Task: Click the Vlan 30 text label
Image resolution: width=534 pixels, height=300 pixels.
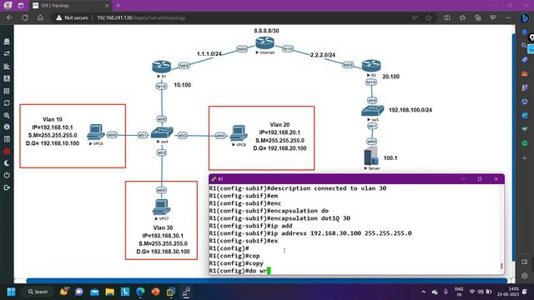Action: 163,227
